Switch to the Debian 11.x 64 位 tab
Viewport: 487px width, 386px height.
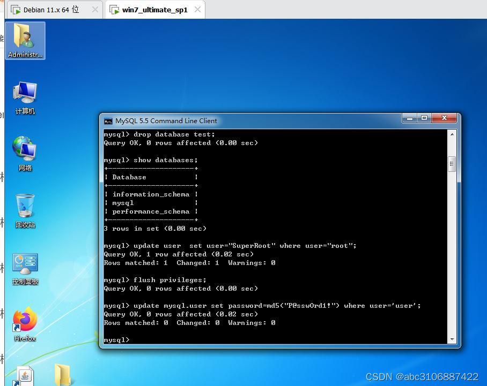(51, 10)
